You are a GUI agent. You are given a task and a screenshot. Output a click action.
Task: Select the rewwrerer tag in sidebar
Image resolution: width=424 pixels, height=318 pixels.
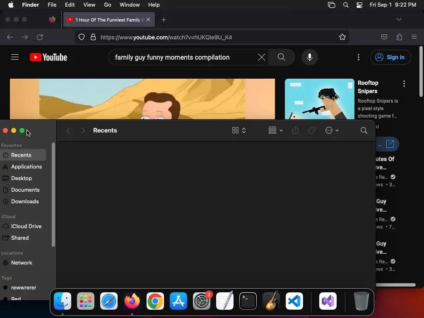click(23, 288)
